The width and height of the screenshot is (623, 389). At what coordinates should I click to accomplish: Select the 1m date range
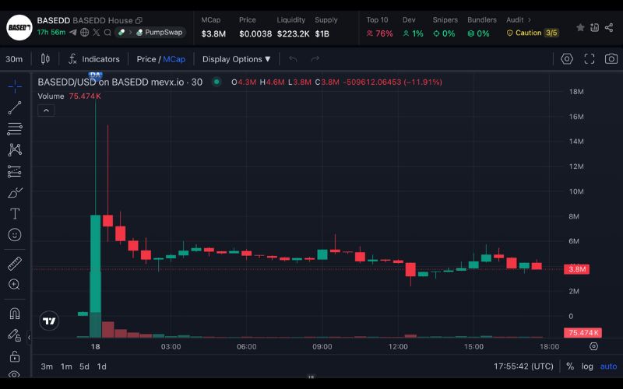[x=66, y=366]
